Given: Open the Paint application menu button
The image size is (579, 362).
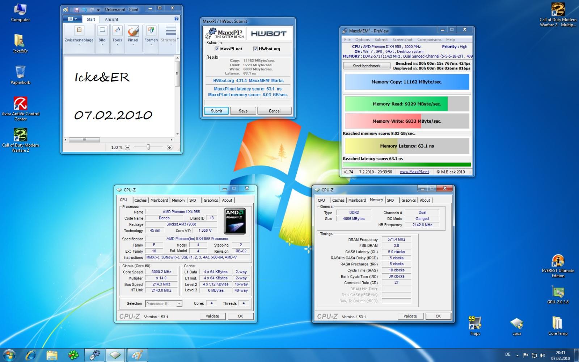Looking at the screenshot, I should click(x=72, y=19).
